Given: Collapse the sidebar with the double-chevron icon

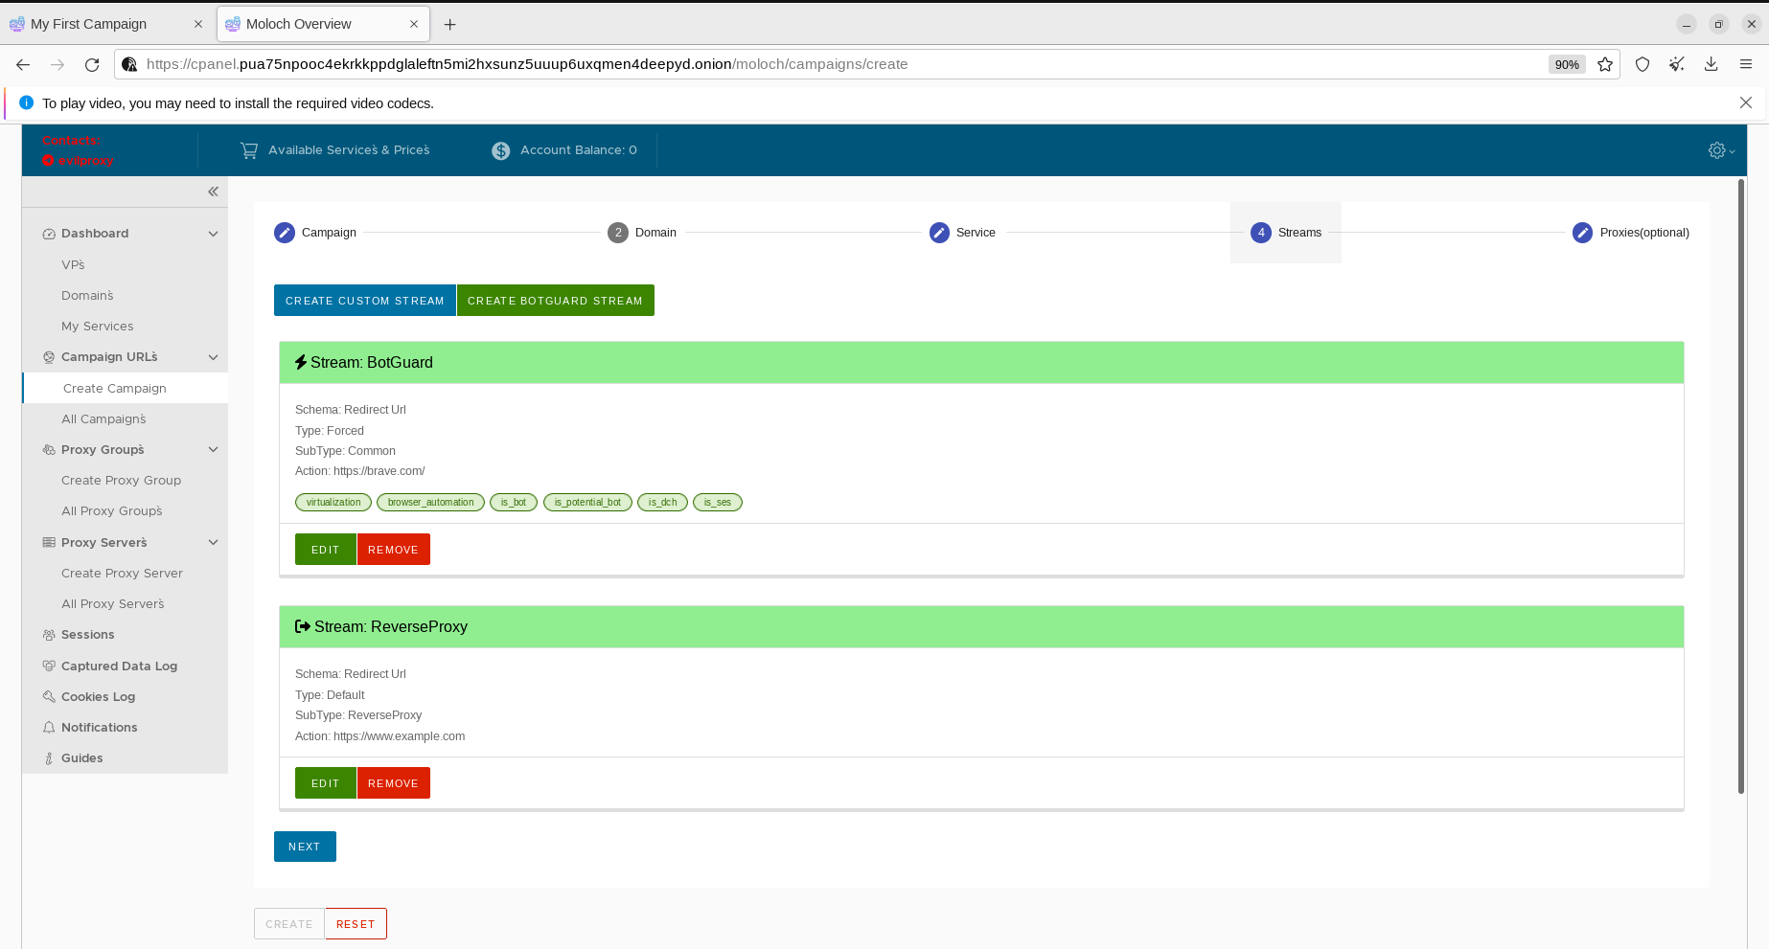Looking at the screenshot, I should pyautogui.click(x=213, y=192).
